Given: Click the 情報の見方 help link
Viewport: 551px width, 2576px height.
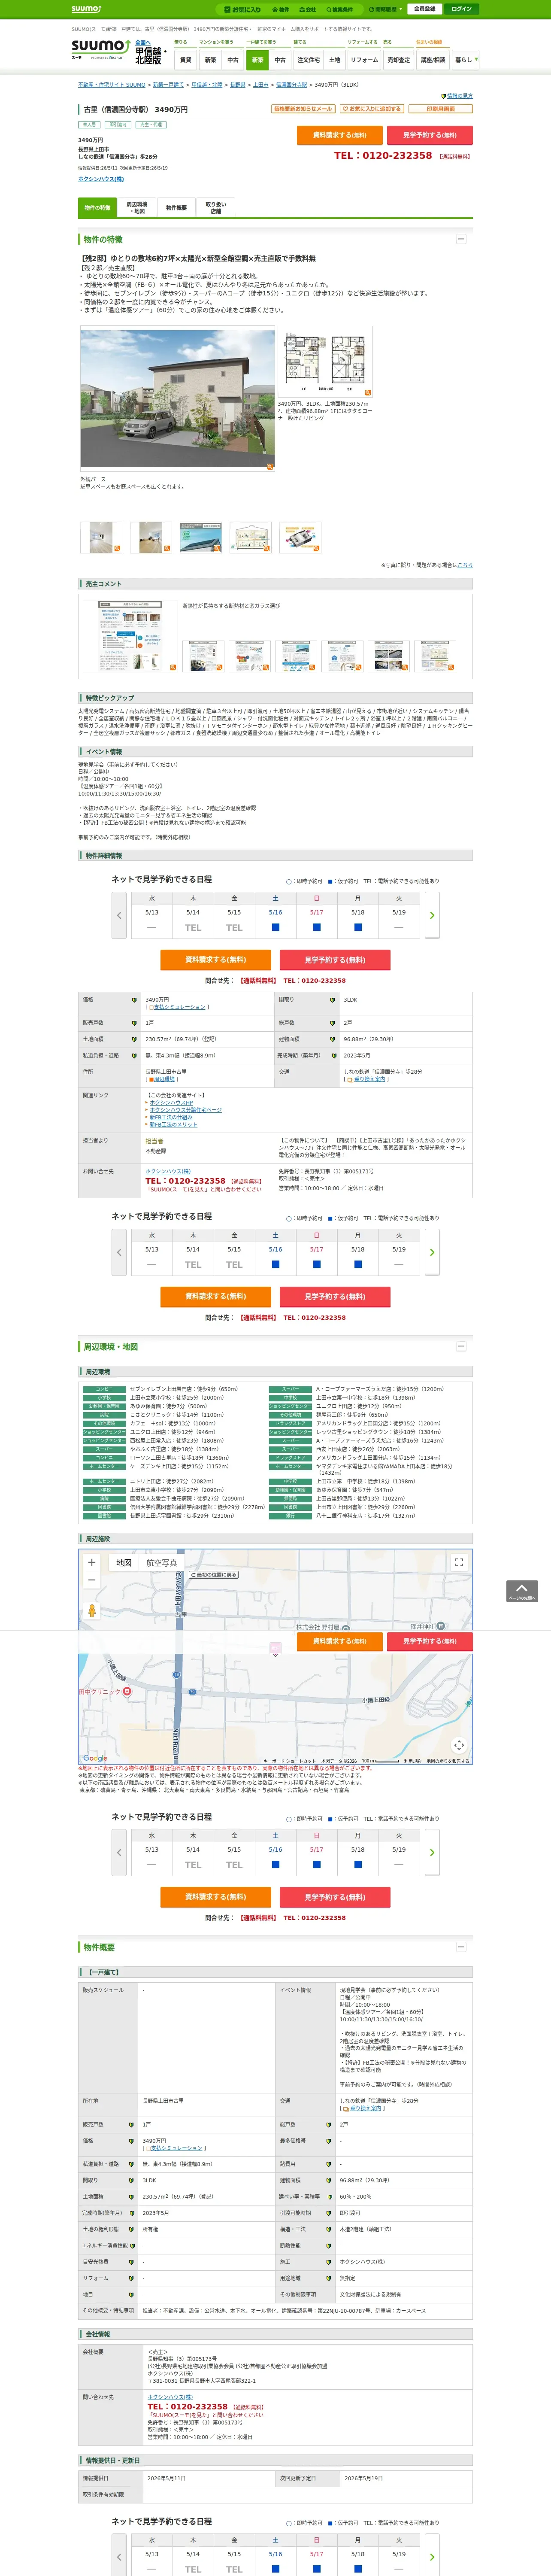Looking at the screenshot, I should coord(457,96).
